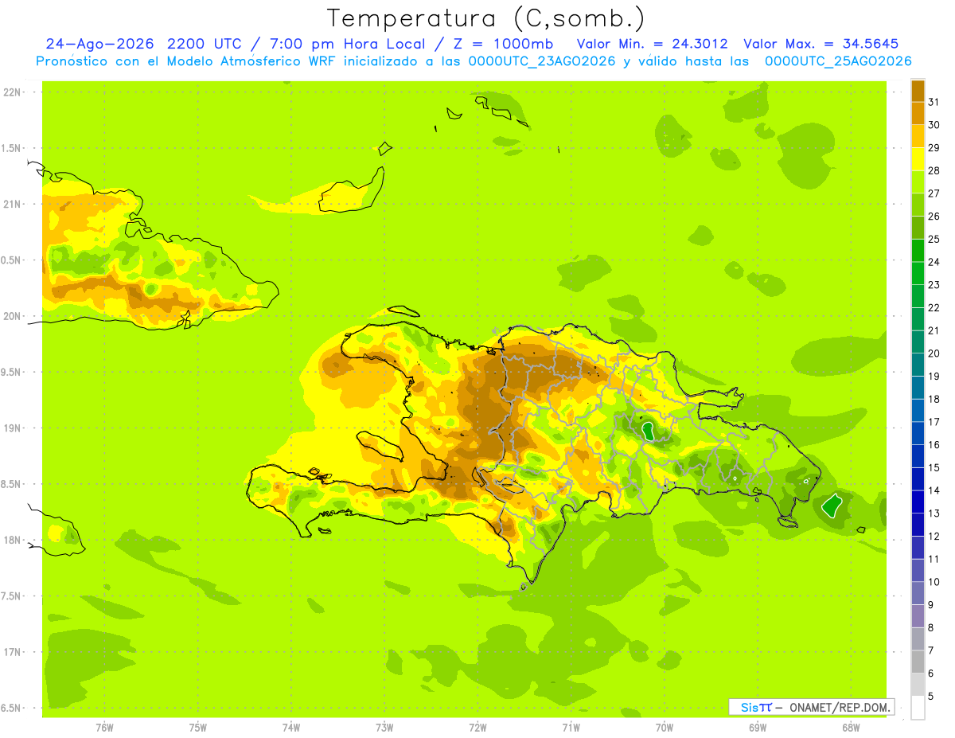Viewport: 955px width, 738px height.
Task: Click the '5' colorbar label
Action: pos(931,696)
